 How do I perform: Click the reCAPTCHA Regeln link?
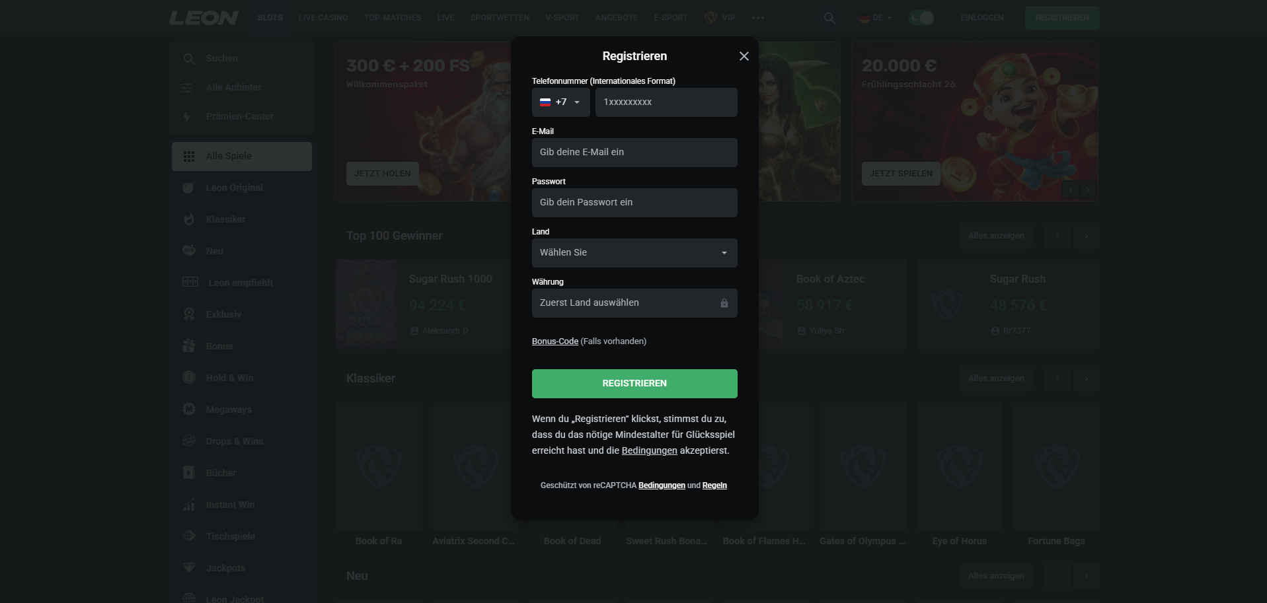click(x=714, y=485)
